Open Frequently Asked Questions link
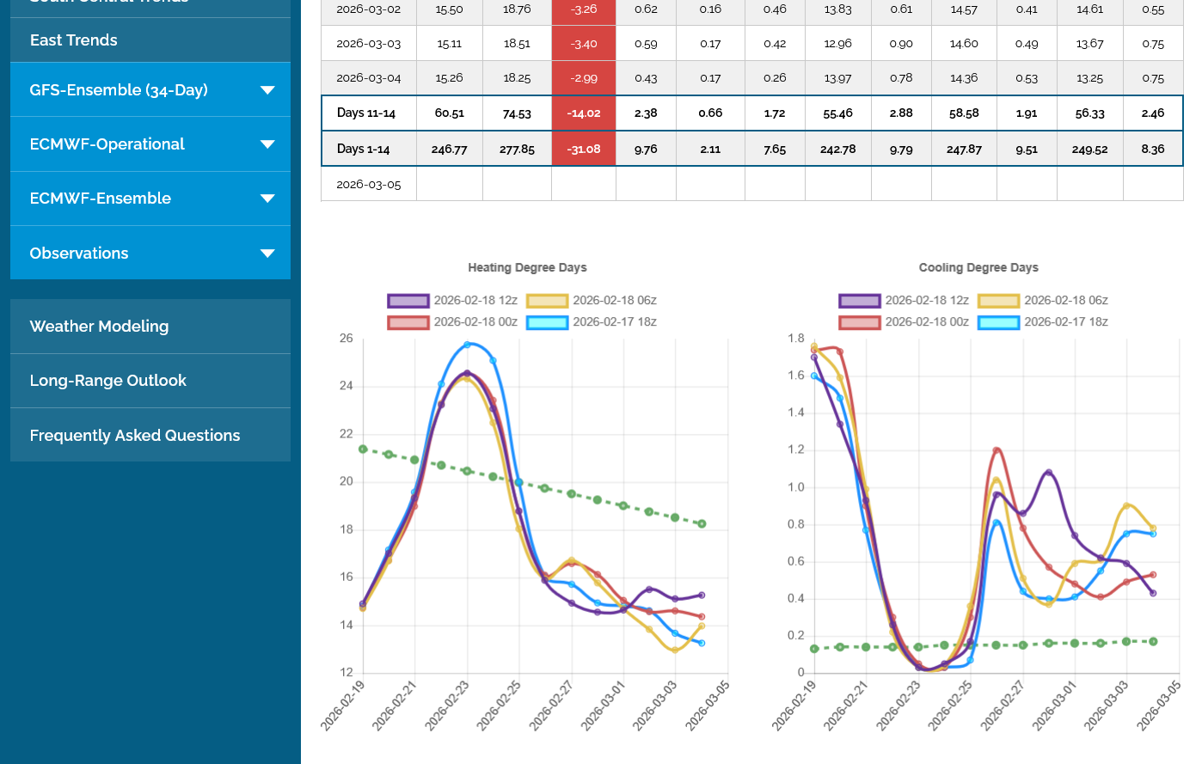The image size is (1202, 764). 135,436
